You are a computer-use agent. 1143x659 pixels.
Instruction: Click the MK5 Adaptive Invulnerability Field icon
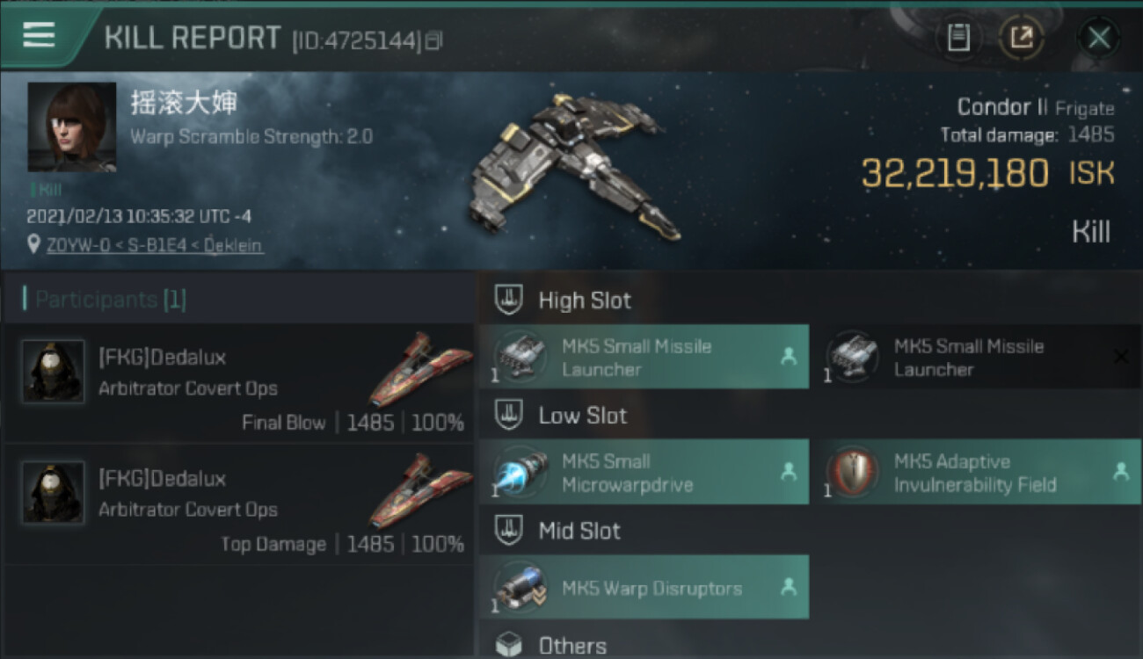(x=853, y=472)
